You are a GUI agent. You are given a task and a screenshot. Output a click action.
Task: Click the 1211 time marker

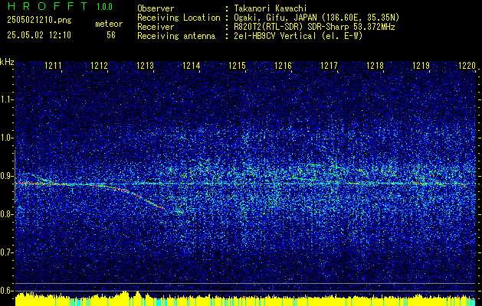coord(53,66)
